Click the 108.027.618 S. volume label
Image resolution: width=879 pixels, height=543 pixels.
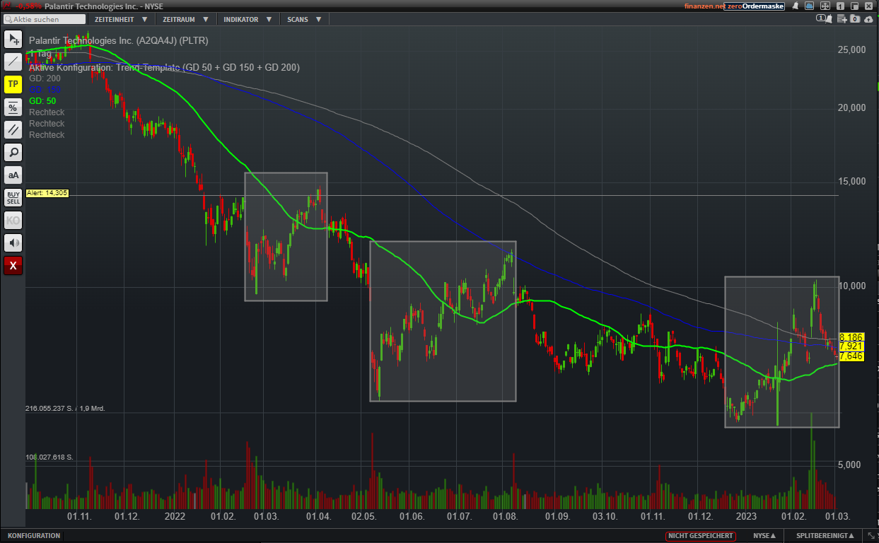[x=50, y=457]
